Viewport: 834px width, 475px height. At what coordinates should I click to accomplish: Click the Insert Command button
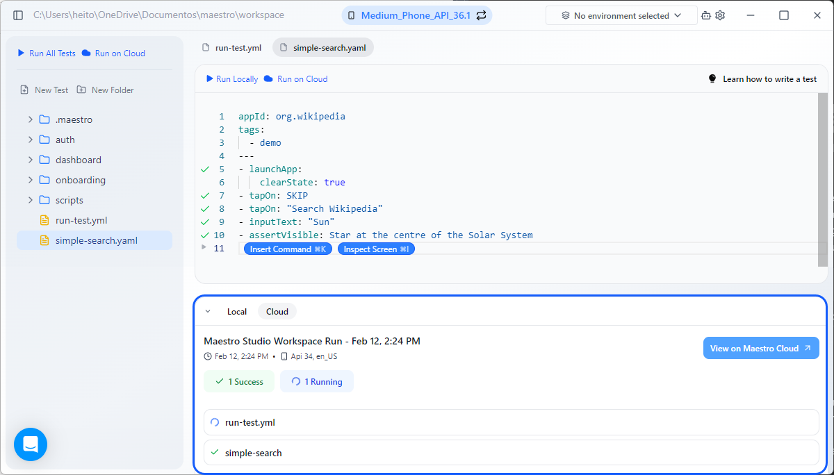[288, 249]
